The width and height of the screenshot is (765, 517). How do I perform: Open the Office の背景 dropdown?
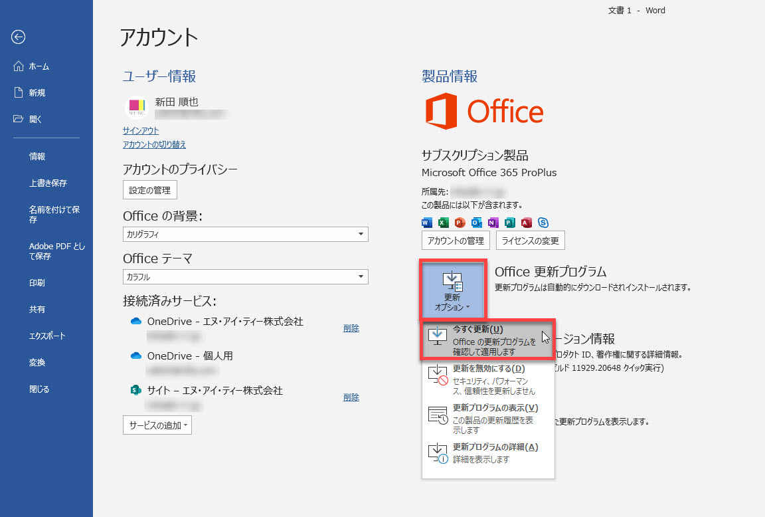pyautogui.click(x=245, y=235)
